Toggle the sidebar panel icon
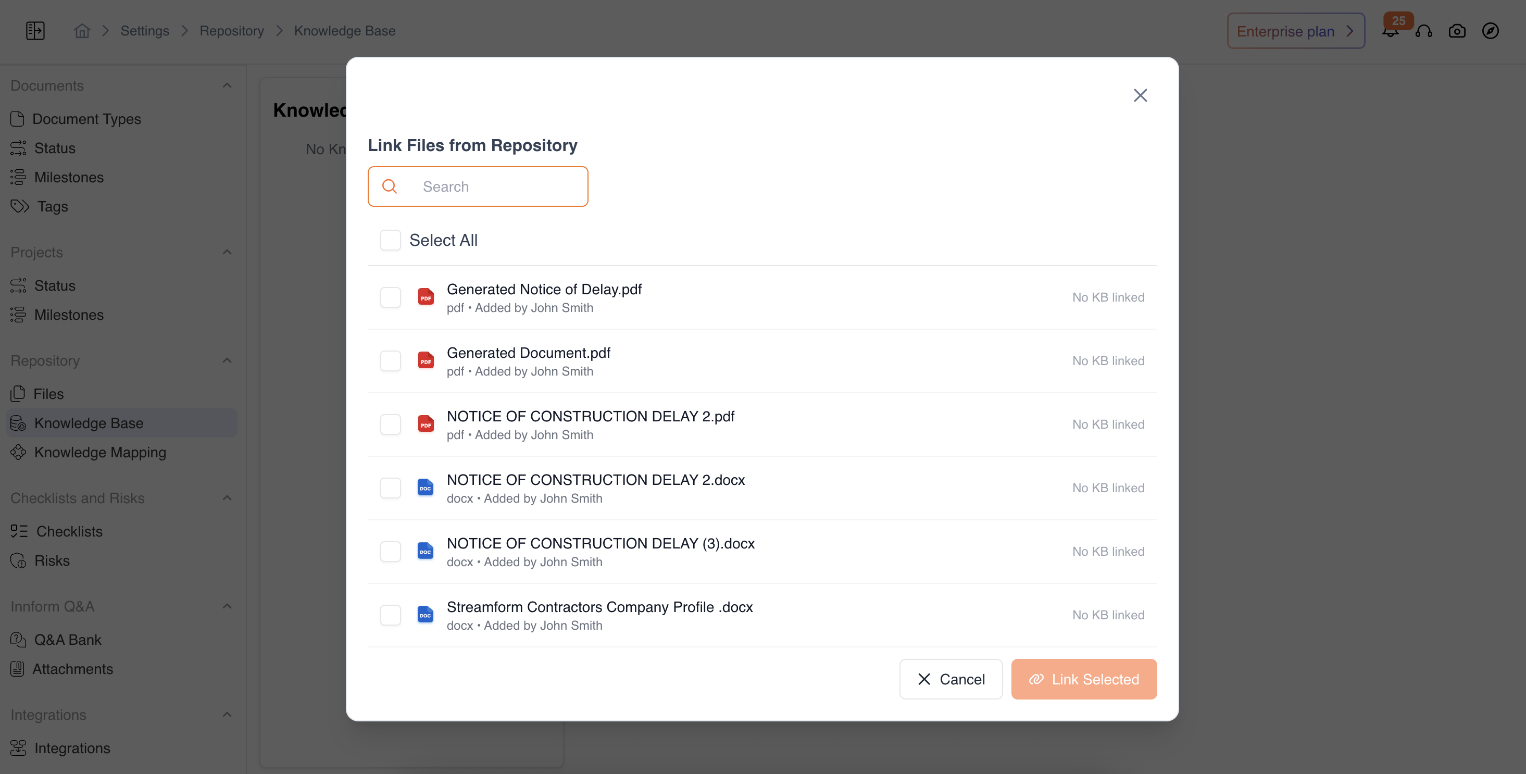Screen dimensions: 1526x774 35,31
